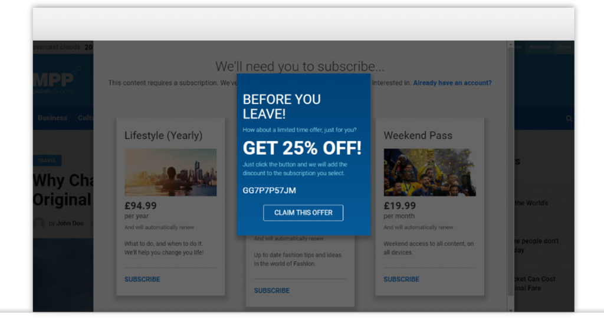The width and height of the screenshot is (604, 318).
Task: Open the Business menu item
Action: pos(52,118)
